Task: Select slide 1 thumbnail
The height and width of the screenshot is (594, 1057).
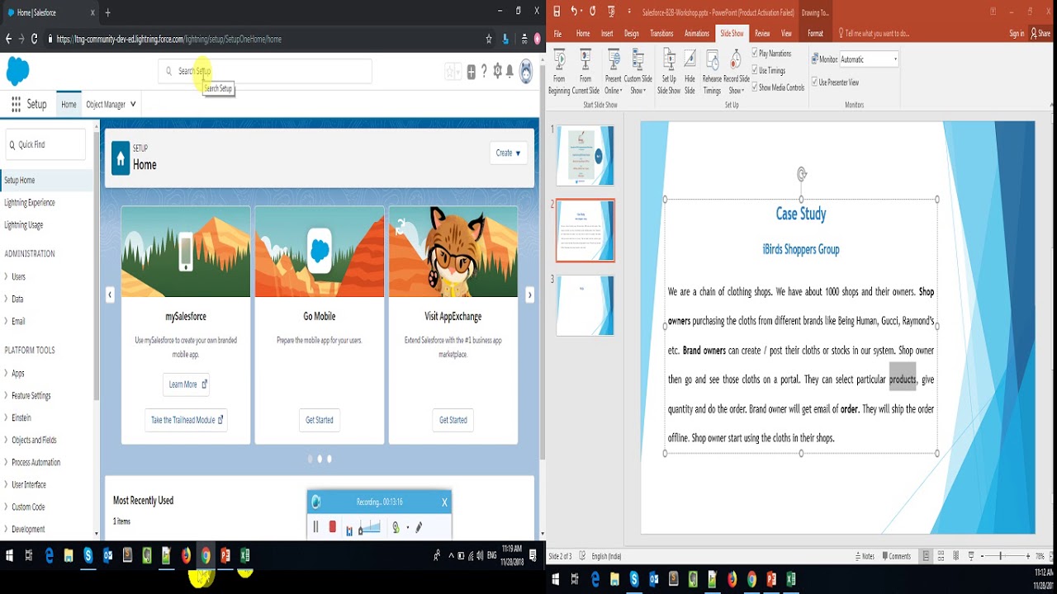Action: click(585, 155)
